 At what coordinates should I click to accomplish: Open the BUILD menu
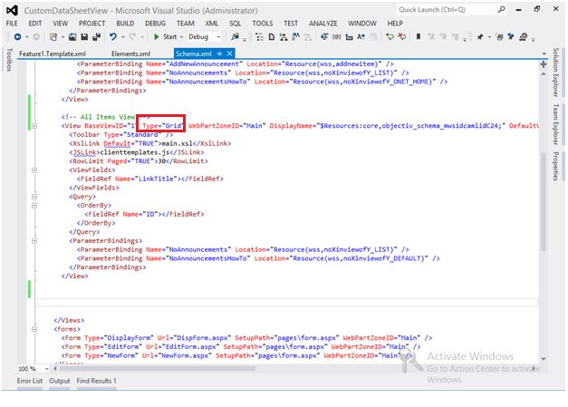125,24
